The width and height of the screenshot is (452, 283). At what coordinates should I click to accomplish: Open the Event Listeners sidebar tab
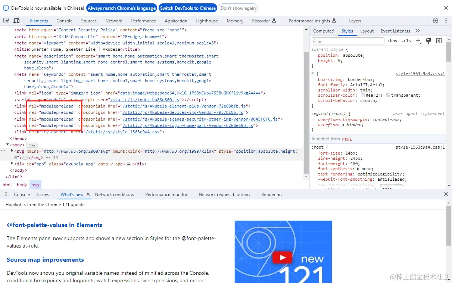point(395,31)
